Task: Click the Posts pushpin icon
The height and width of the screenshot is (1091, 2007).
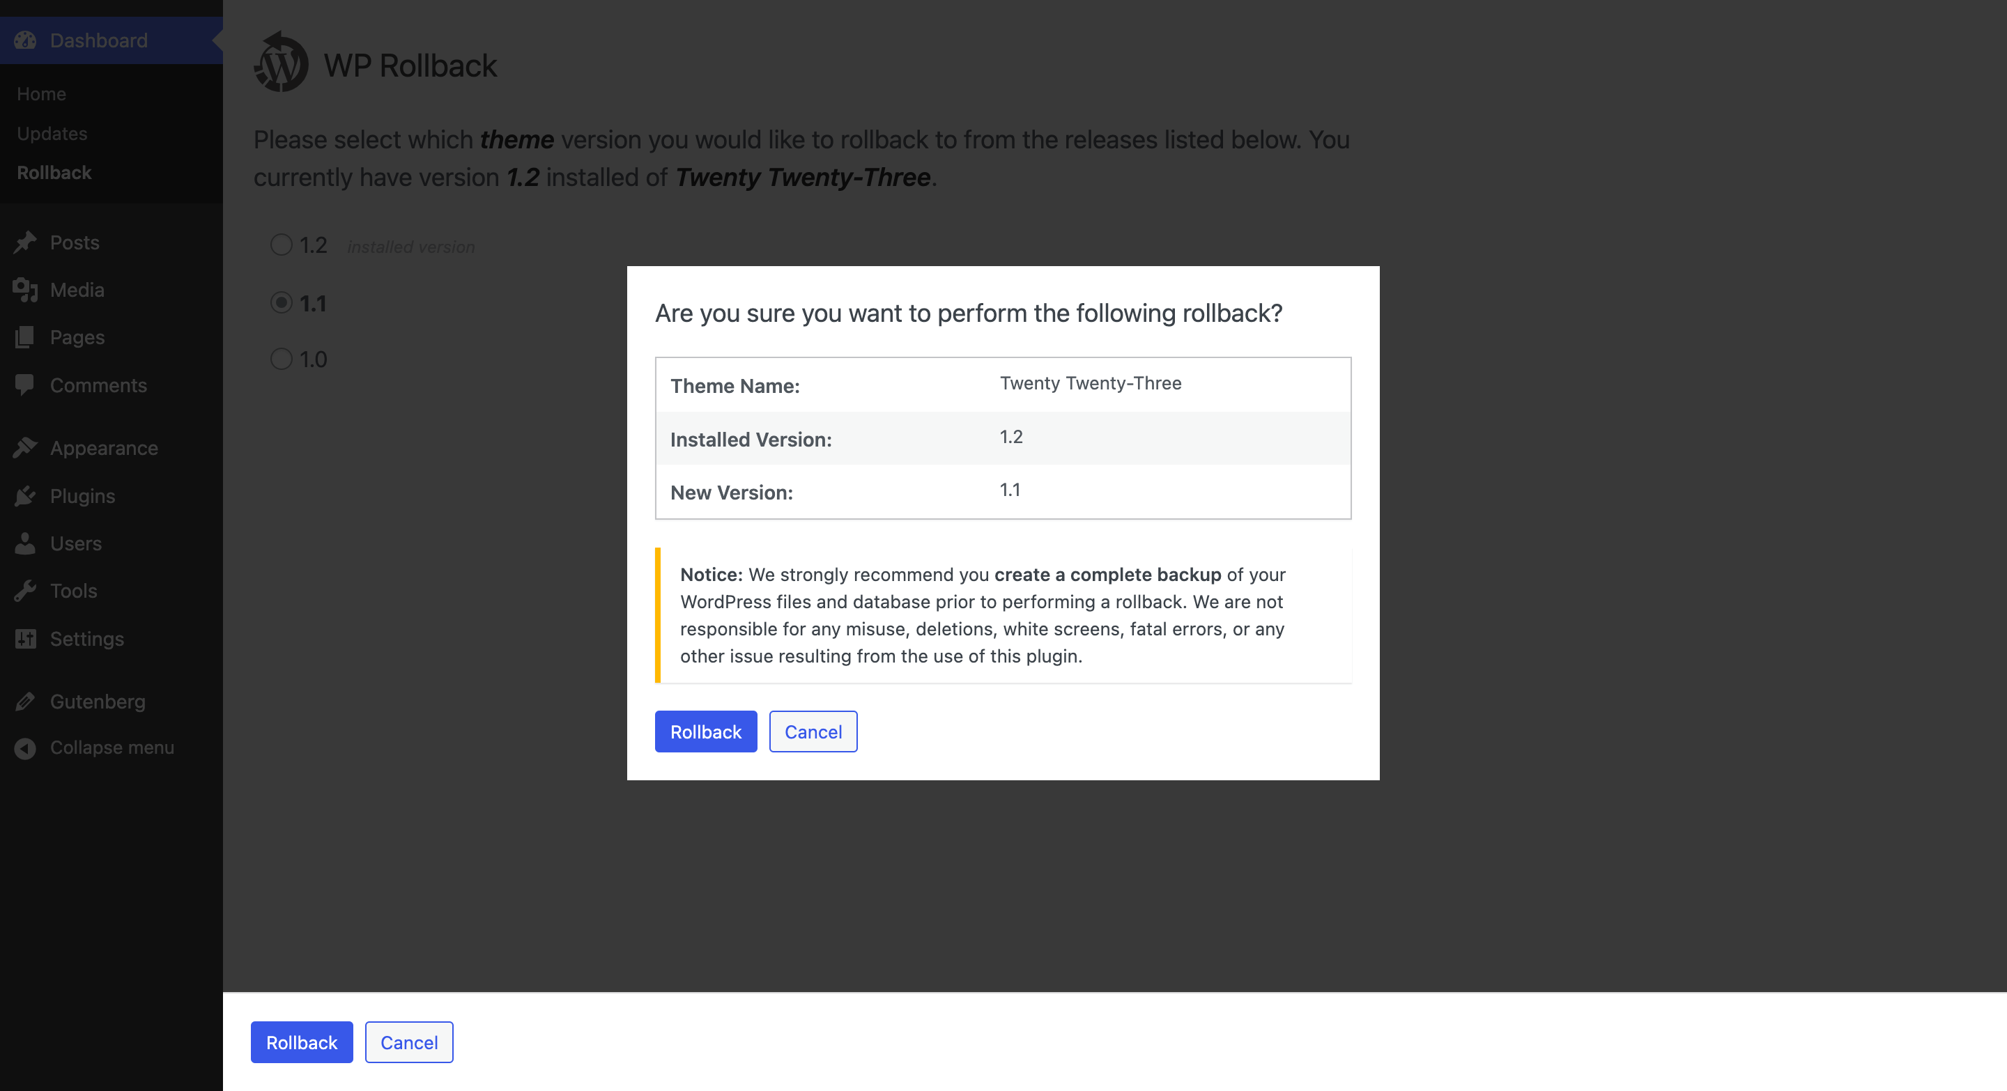Action: click(x=25, y=242)
